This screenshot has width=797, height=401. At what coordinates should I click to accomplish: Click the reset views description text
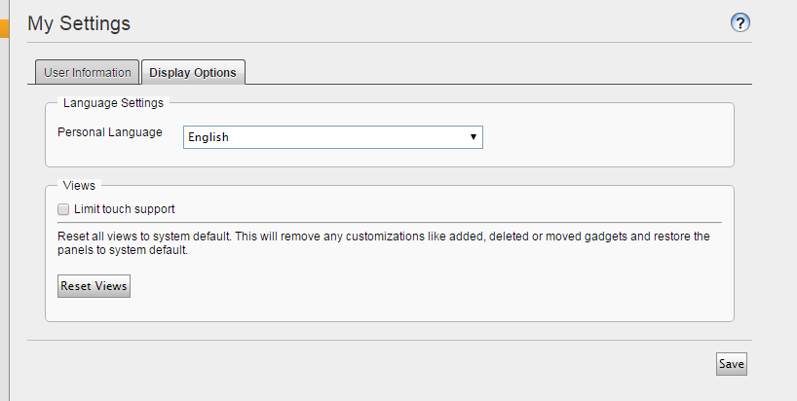[384, 243]
